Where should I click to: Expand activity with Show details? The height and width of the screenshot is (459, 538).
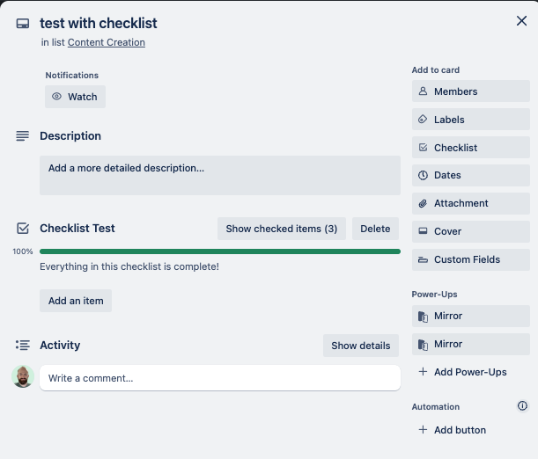pos(361,346)
